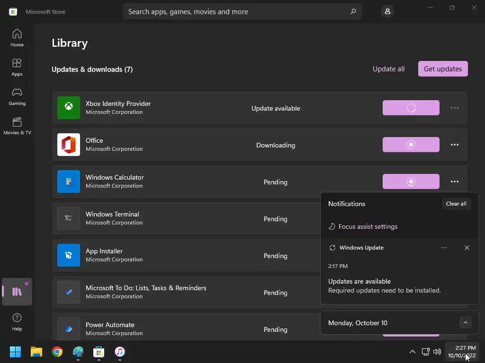Dismiss the Windows Update notification
This screenshot has width=485, height=363.
point(467,248)
